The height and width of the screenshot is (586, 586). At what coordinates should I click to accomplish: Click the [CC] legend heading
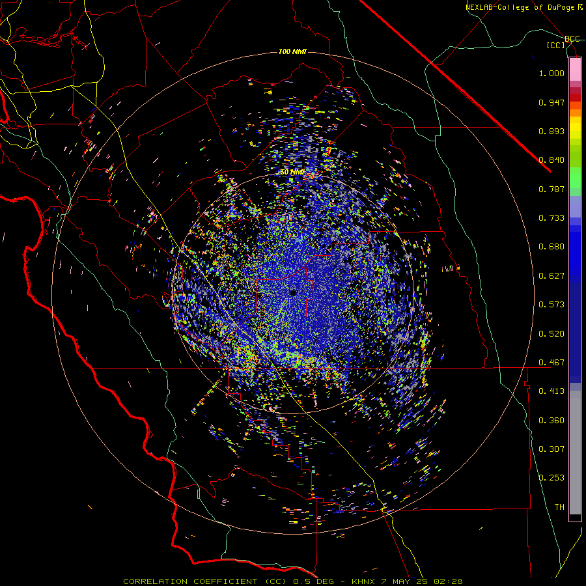coord(556,45)
